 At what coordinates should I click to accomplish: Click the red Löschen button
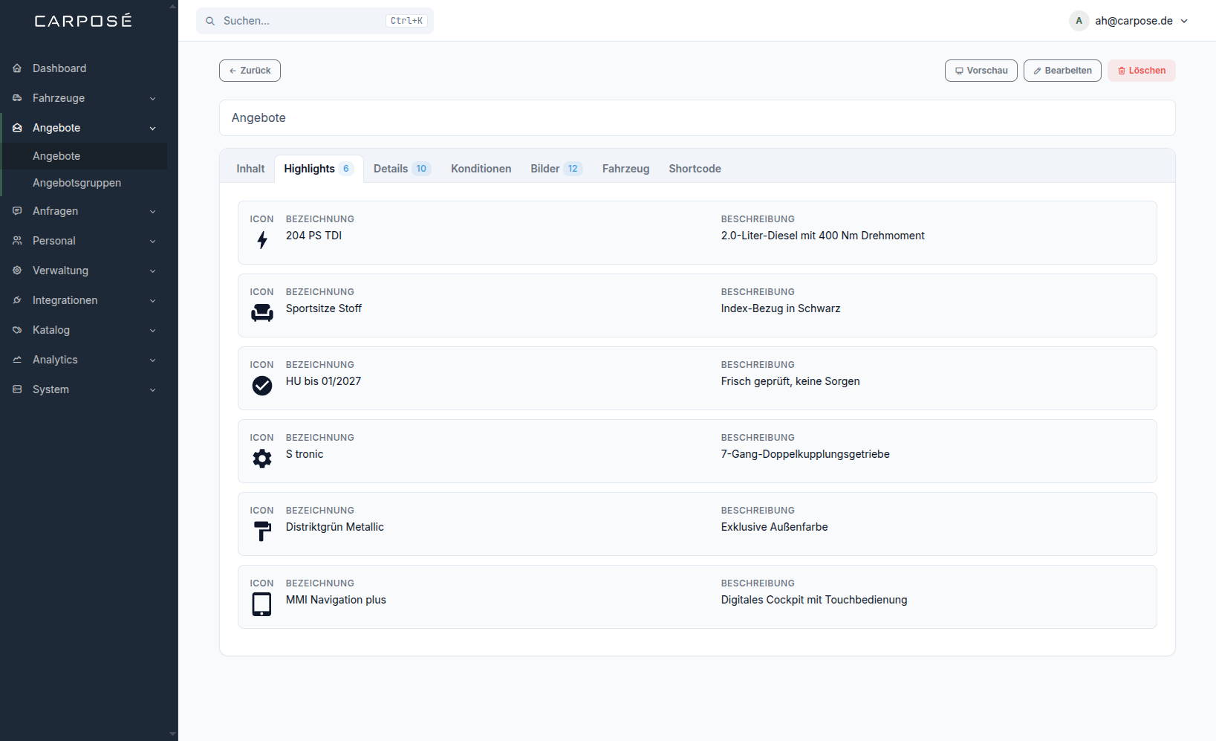click(x=1142, y=71)
